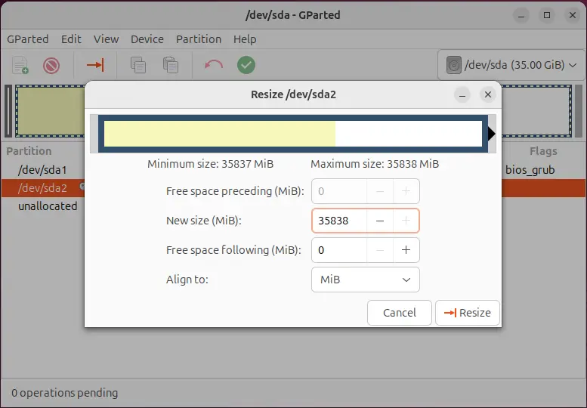Maximize the GParted main window
587x408 pixels.
(547, 15)
